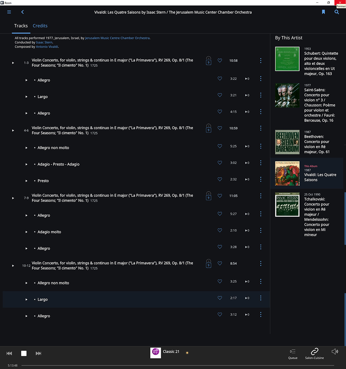Favorite the Allegro non molto 5:25 track
Image resolution: width=346 pixels, height=369 pixels.
click(220, 146)
